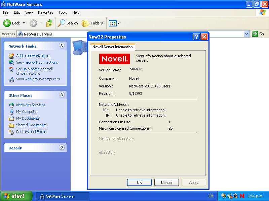
Task: Click the network icon with red X in tray
Action: pyautogui.click(x=229, y=196)
